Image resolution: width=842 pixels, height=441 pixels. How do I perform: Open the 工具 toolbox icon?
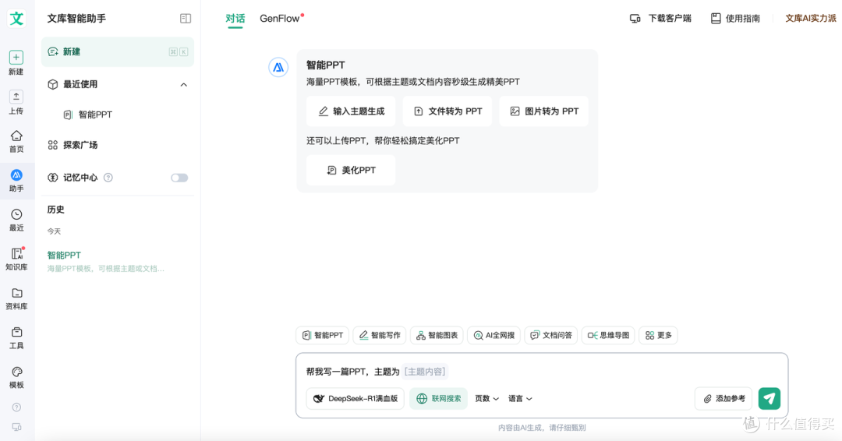pyautogui.click(x=16, y=332)
